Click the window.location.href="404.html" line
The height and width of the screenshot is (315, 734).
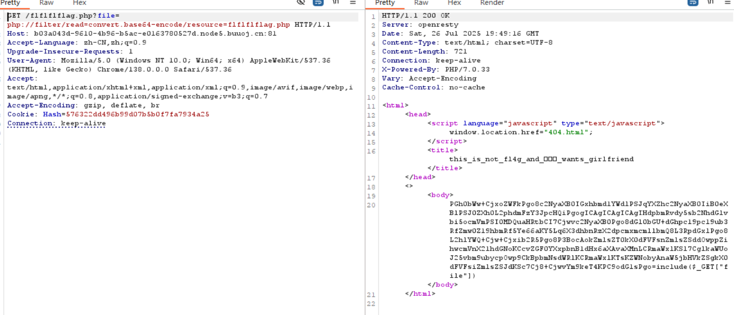pyautogui.click(x=521, y=132)
